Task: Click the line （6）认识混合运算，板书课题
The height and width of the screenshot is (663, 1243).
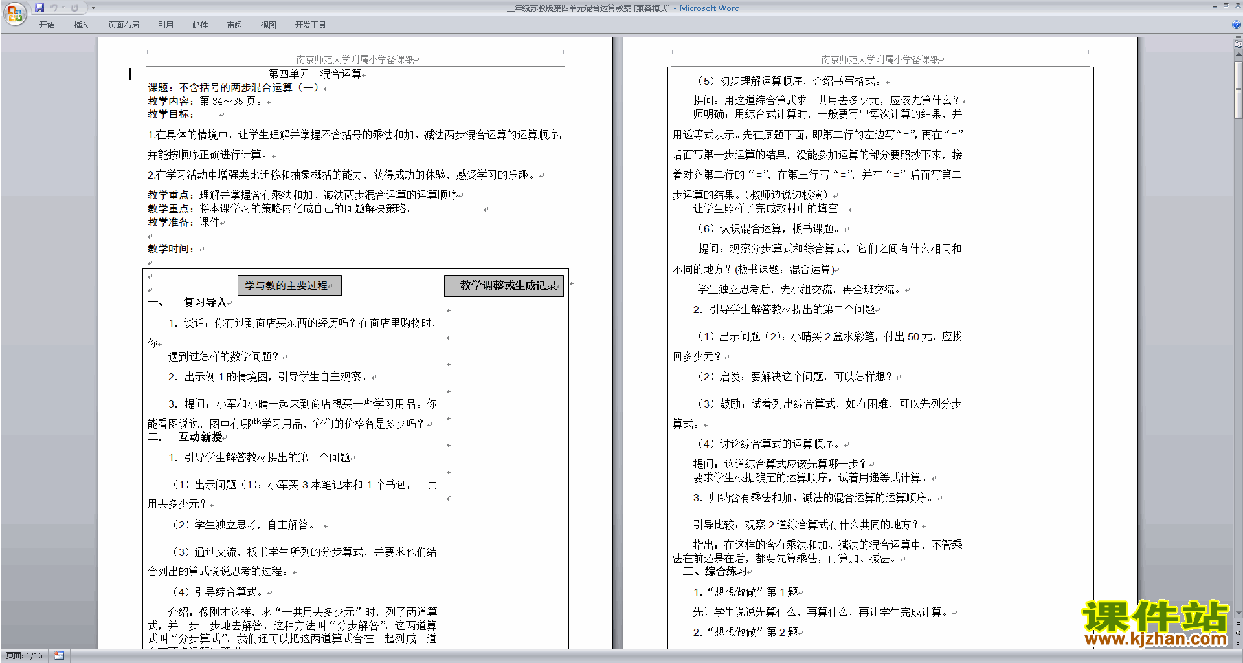Action: (x=769, y=228)
